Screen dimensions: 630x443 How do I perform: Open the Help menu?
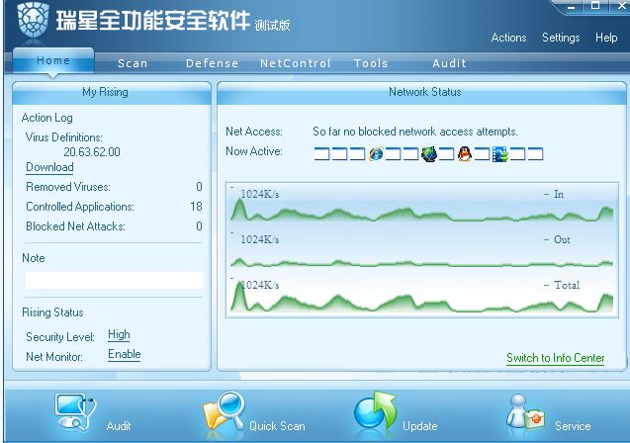point(606,38)
